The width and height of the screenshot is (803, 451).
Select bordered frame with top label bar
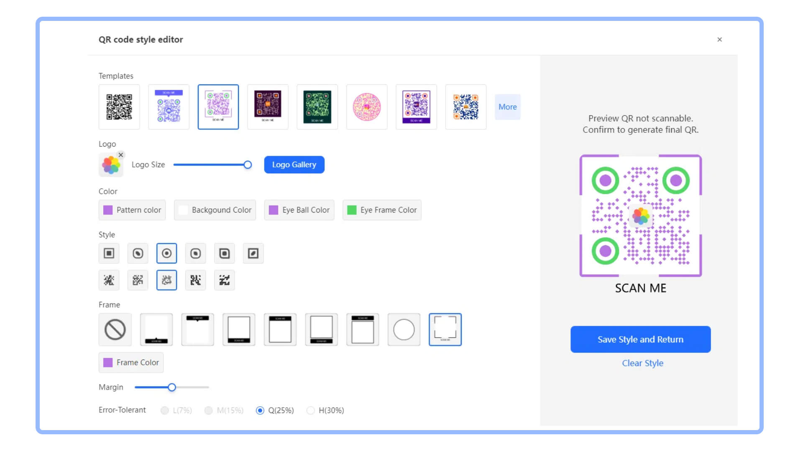(280, 329)
